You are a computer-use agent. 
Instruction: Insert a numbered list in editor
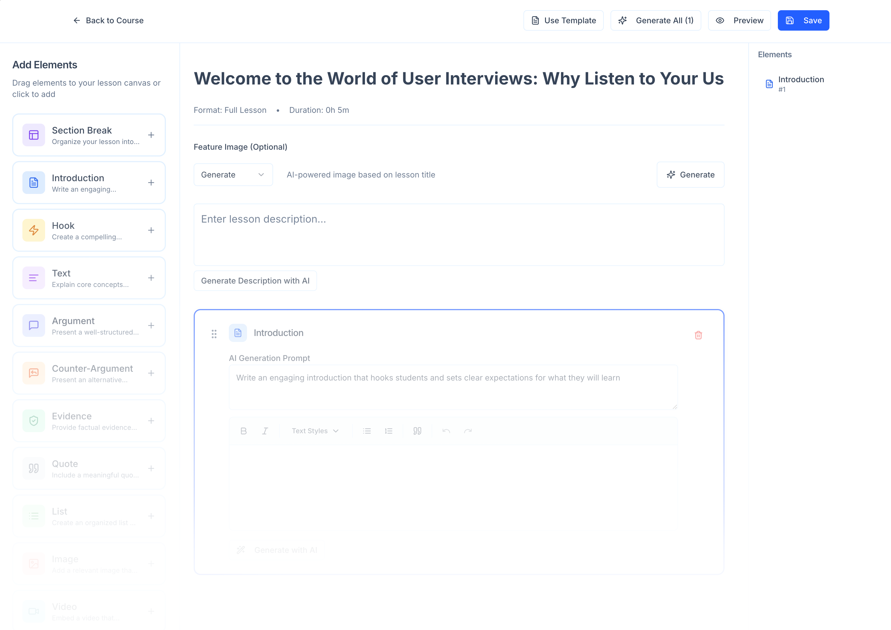tap(389, 431)
